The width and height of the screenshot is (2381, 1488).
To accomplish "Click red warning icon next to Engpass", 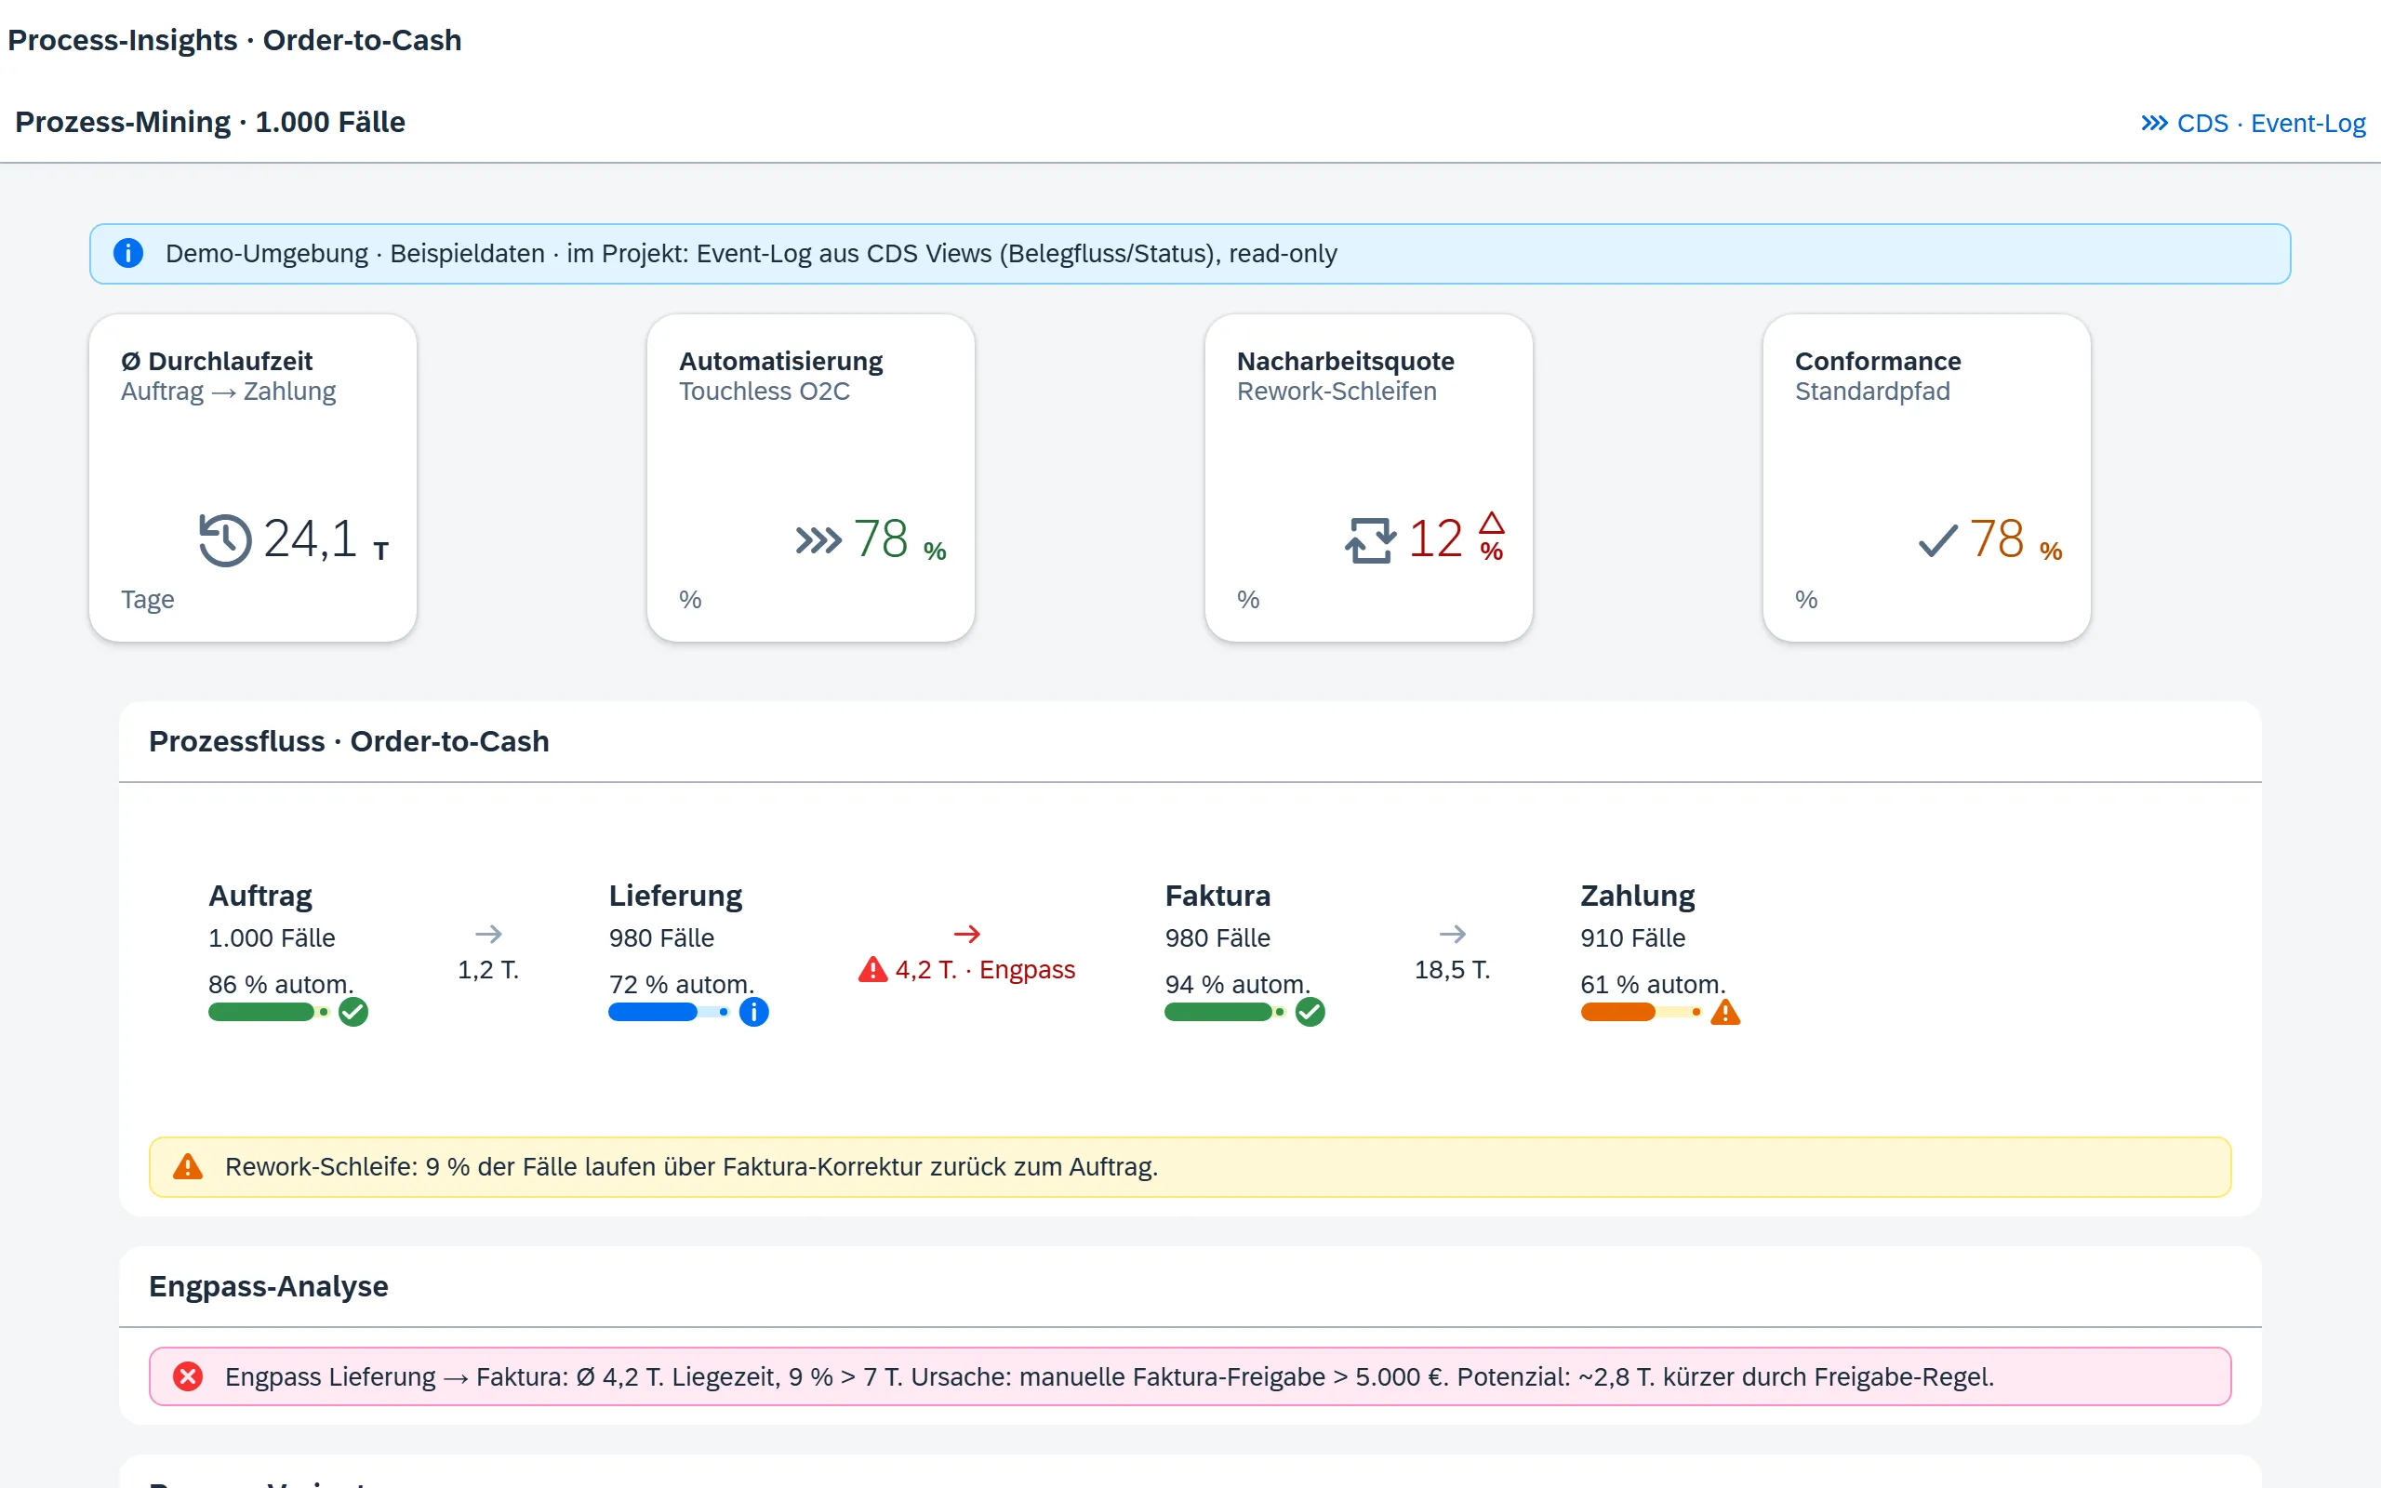I will click(x=872, y=969).
